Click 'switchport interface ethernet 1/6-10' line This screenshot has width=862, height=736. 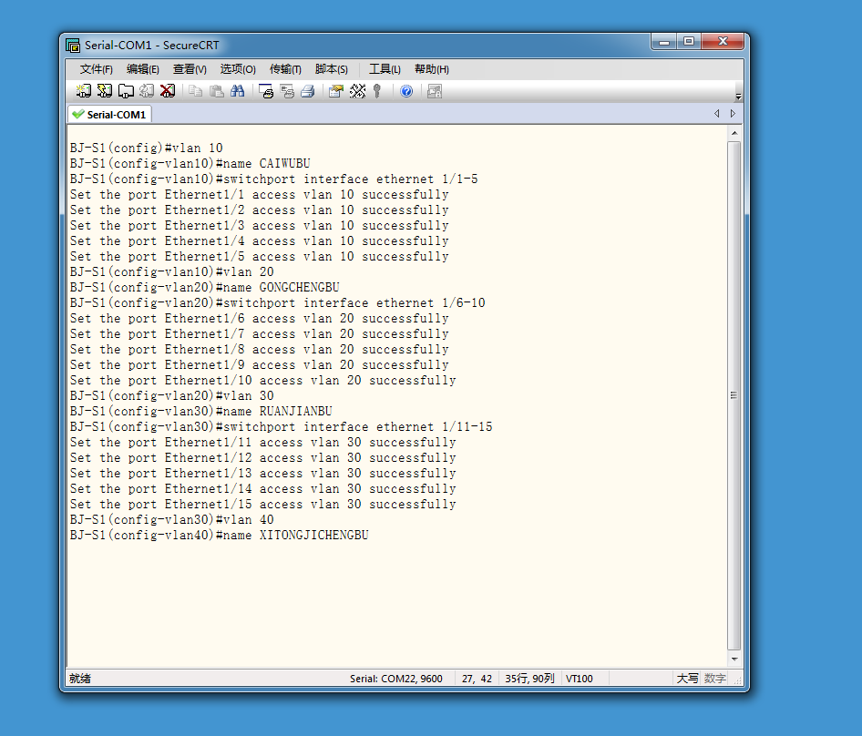[278, 302]
